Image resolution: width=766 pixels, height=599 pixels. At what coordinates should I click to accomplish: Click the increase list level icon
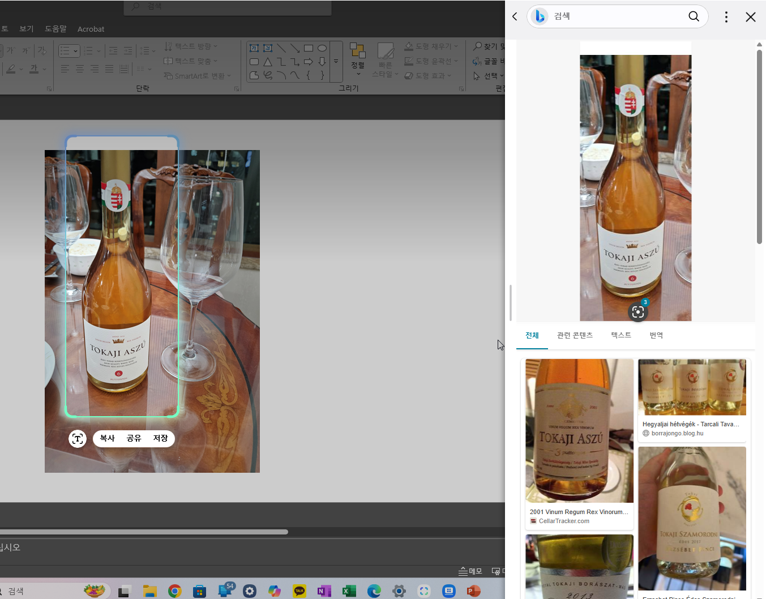pos(128,51)
